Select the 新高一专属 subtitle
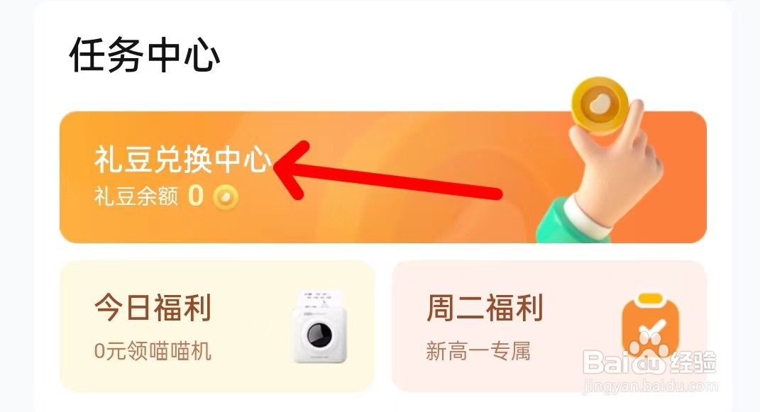 click(x=478, y=351)
